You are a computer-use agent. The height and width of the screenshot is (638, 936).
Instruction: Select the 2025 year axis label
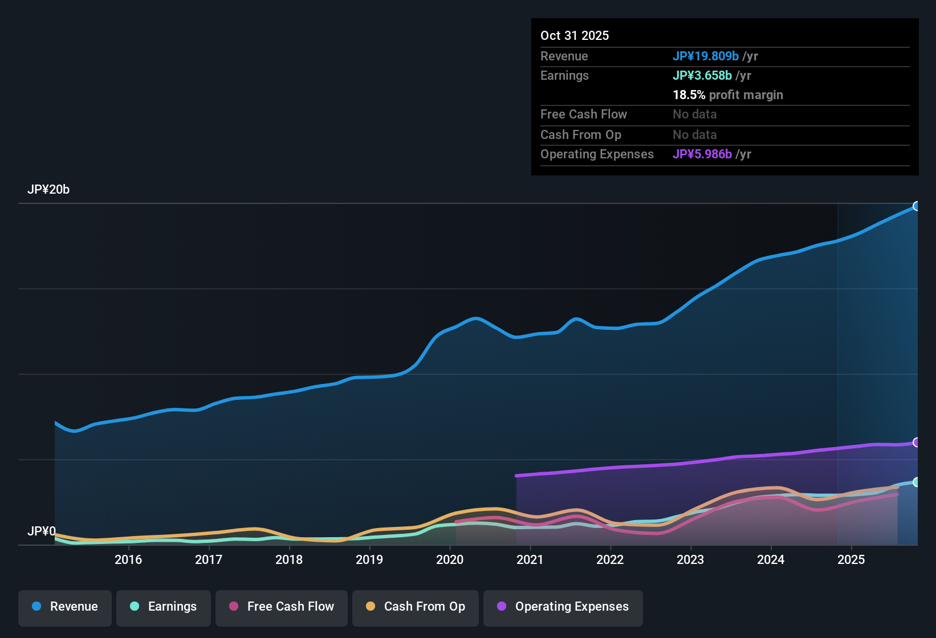coord(852,560)
